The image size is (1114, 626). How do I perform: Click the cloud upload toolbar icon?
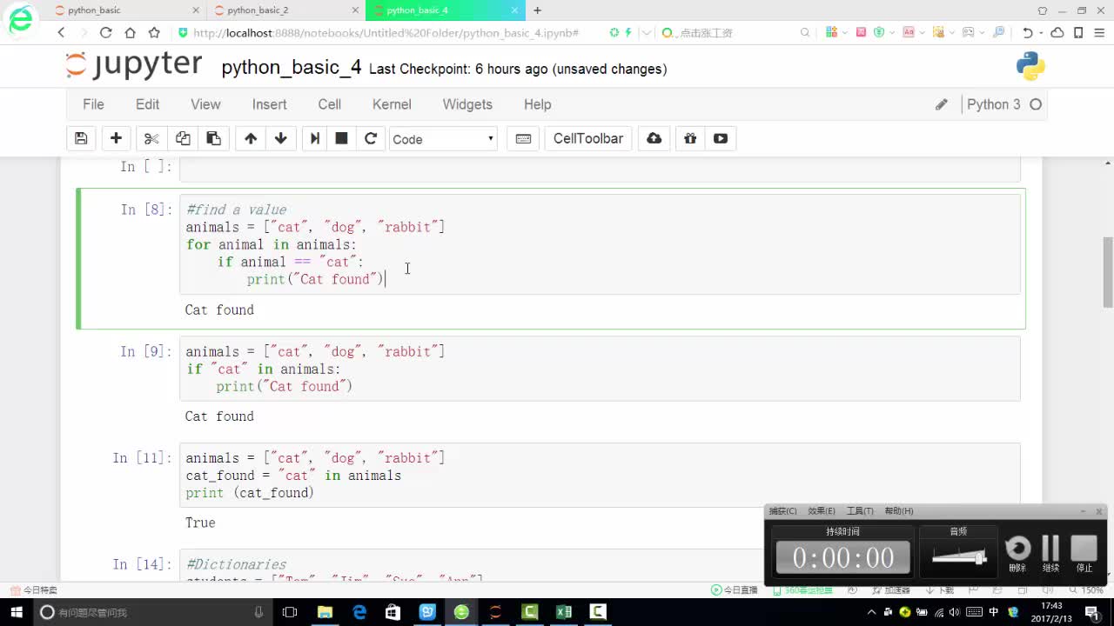[654, 138]
